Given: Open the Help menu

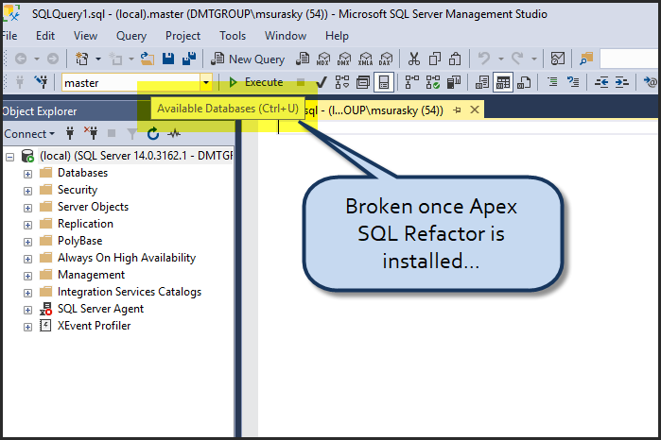Looking at the screenshot, I should pyautogui.click(x=337, y=36).
